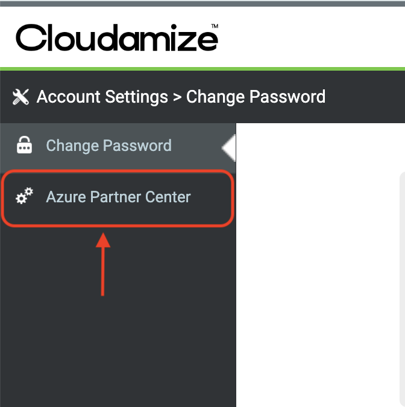Click the dark header bar right of the breadcrumb
Viewport: 405px width, 407px height.
pyautogui.click(x=368, y=97)
